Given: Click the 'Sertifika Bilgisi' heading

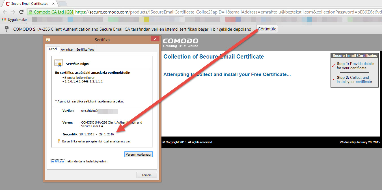Looking at the screenshot, I should [x=77, y=64].
